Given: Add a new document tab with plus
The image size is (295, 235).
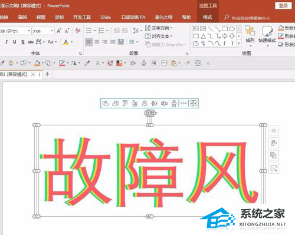Looking at the screenshot, I should coord(47,74).
